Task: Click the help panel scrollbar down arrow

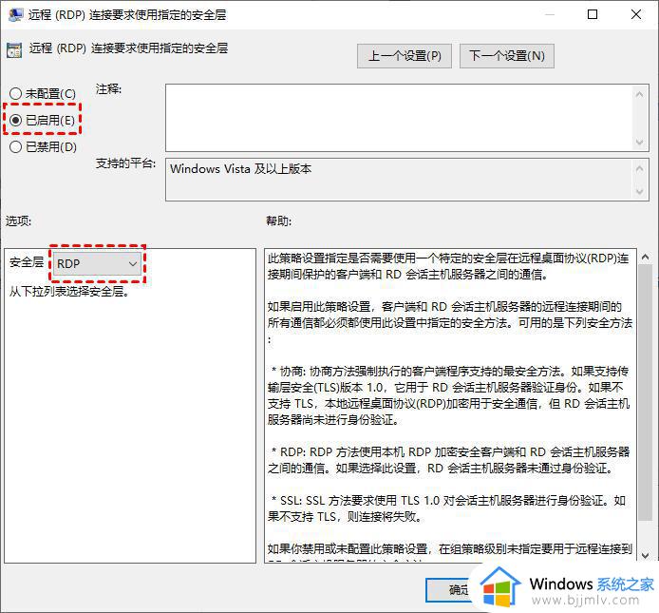Action: click(x=645, y=555)
